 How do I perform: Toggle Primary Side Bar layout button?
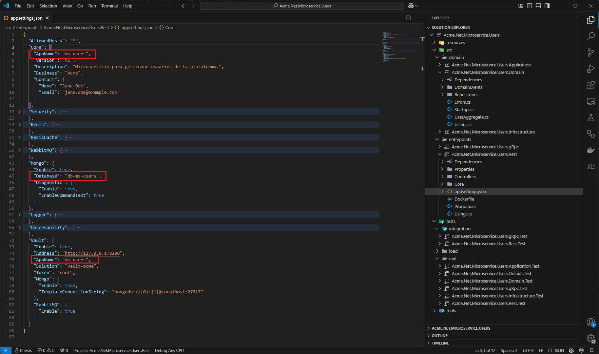[529, 6]
